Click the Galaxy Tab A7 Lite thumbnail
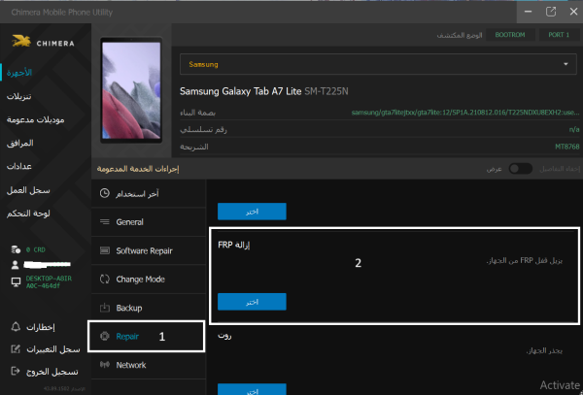This screenshot has width=583, height=395. coord(131,90)
